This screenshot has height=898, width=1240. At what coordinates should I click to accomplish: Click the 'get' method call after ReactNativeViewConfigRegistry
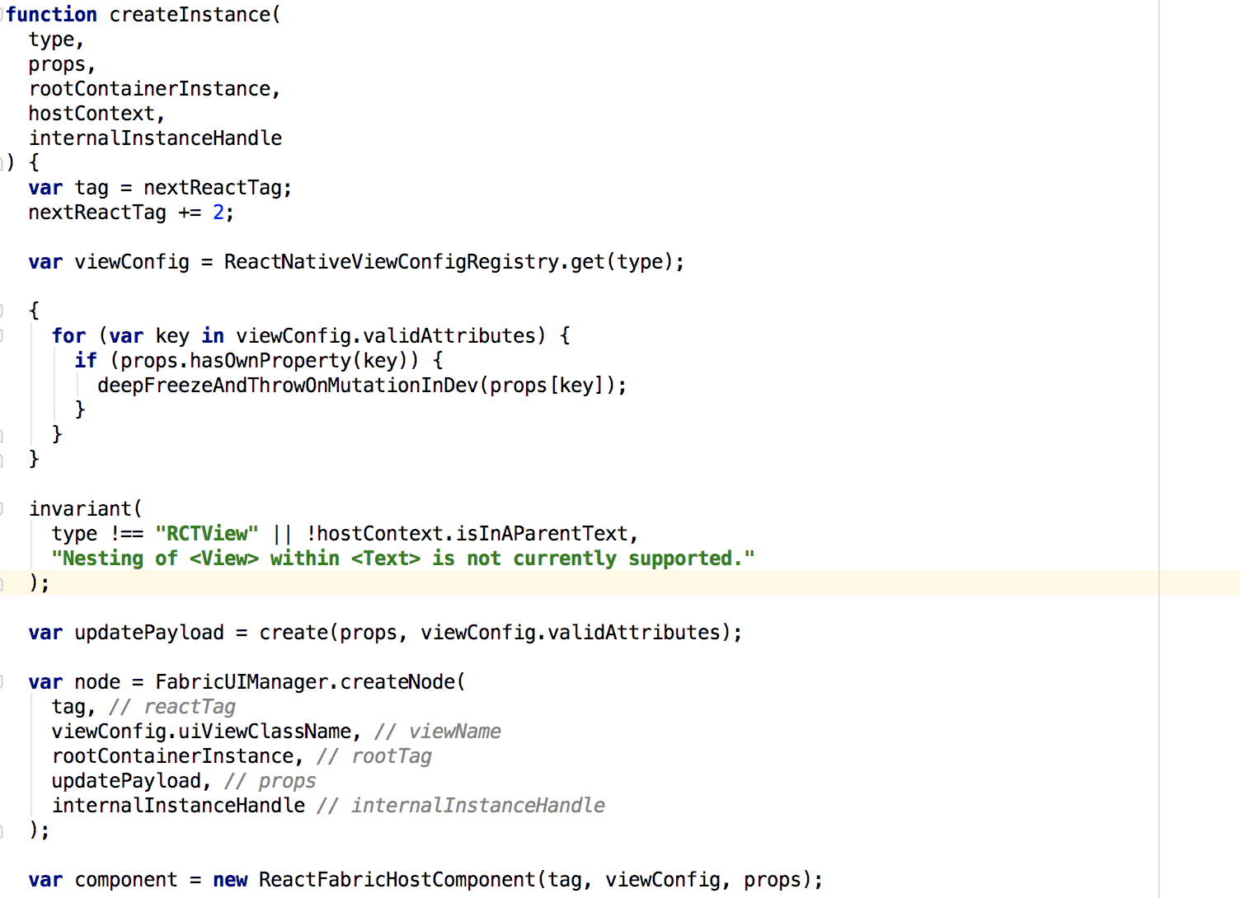(x=588, y=262)
